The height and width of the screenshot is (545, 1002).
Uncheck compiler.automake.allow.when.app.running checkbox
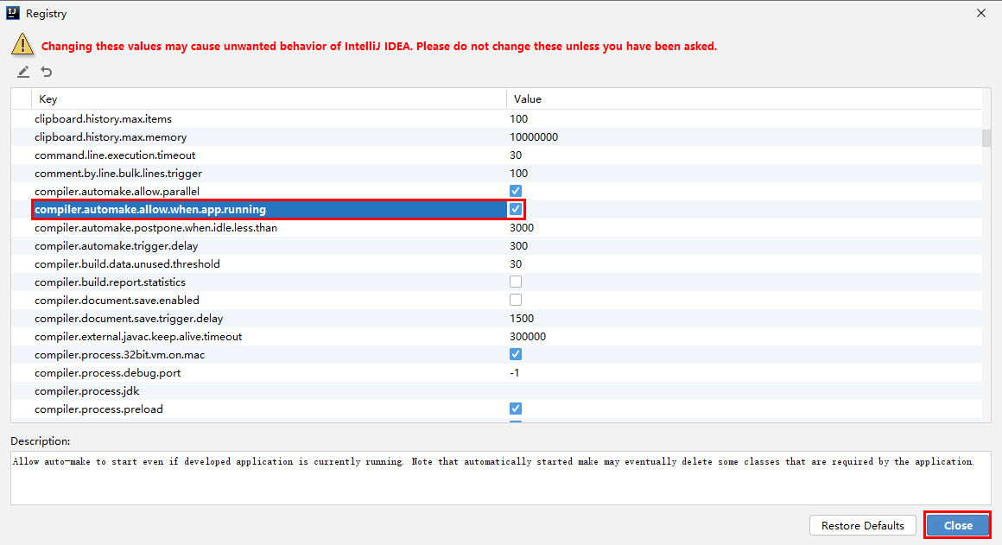(x=516, y=209)
